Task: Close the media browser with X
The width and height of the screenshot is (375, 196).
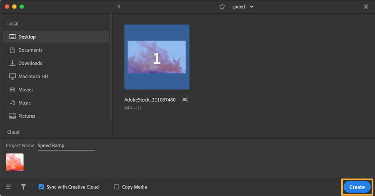Action: (366, 7)
